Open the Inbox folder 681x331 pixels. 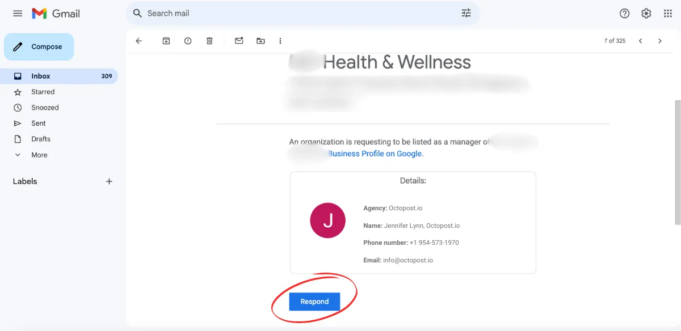click(x=59, y=76)
